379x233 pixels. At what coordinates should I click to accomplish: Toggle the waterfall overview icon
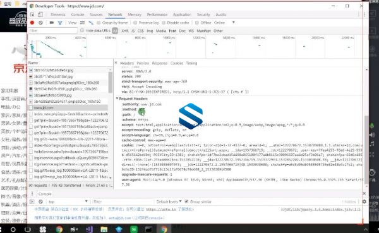coord(91,23)
